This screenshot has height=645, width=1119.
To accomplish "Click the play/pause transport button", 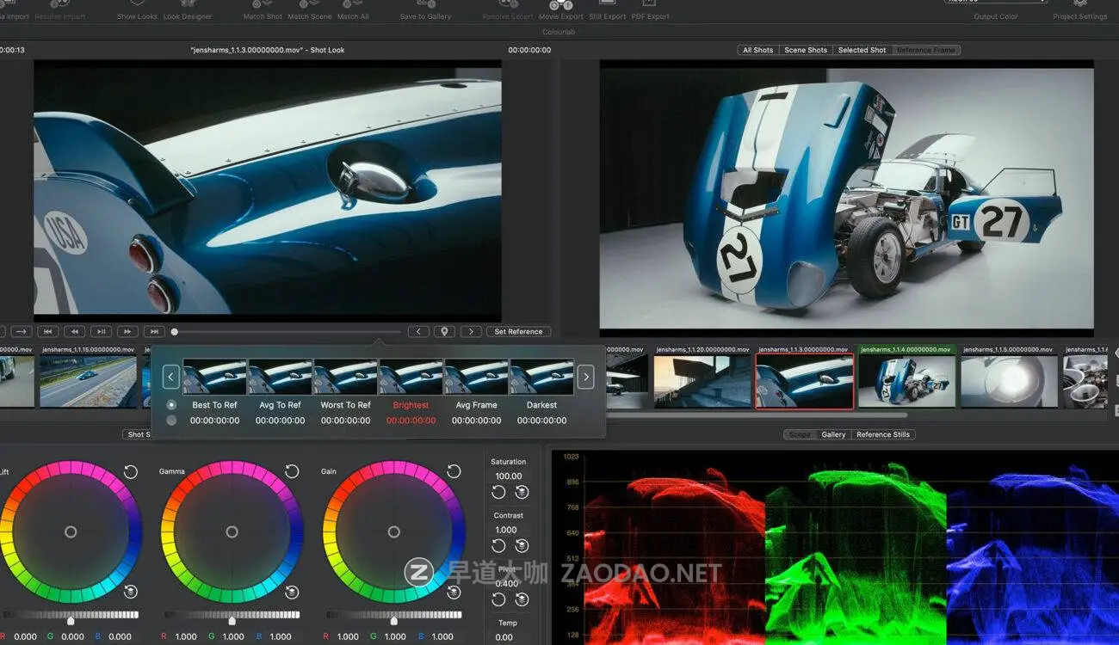I will click(101, 332).
